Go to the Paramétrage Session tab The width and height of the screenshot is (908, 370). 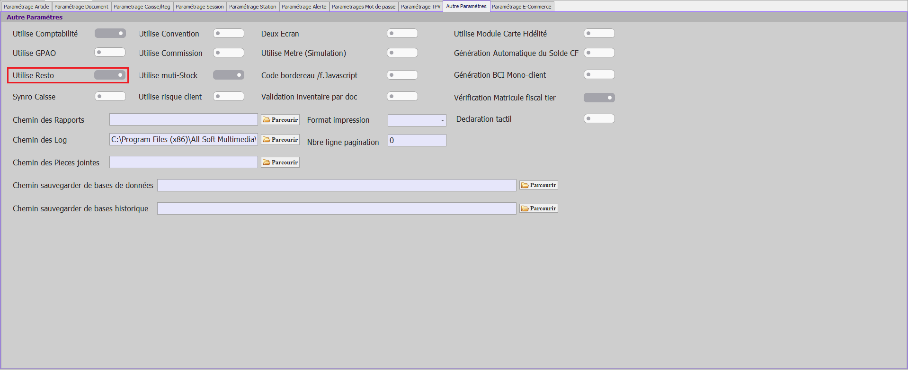[200, 7]
